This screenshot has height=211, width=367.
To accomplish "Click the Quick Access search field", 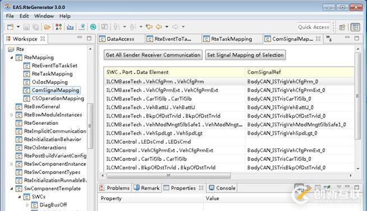I will tap(314, 27).
